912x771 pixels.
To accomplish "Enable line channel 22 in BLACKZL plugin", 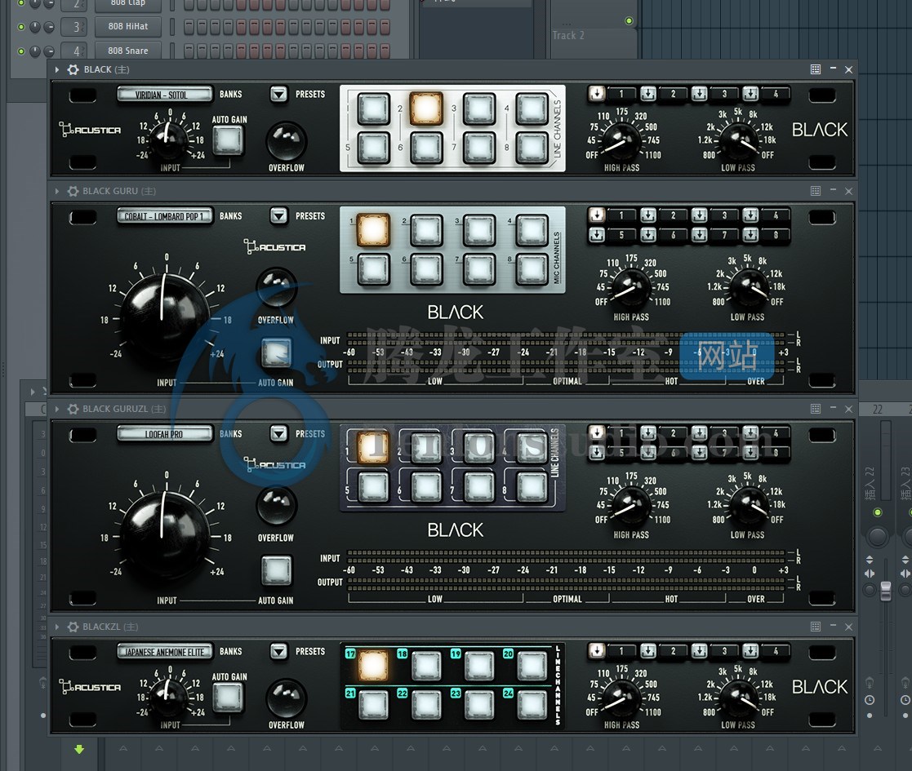I will (426, 705).
